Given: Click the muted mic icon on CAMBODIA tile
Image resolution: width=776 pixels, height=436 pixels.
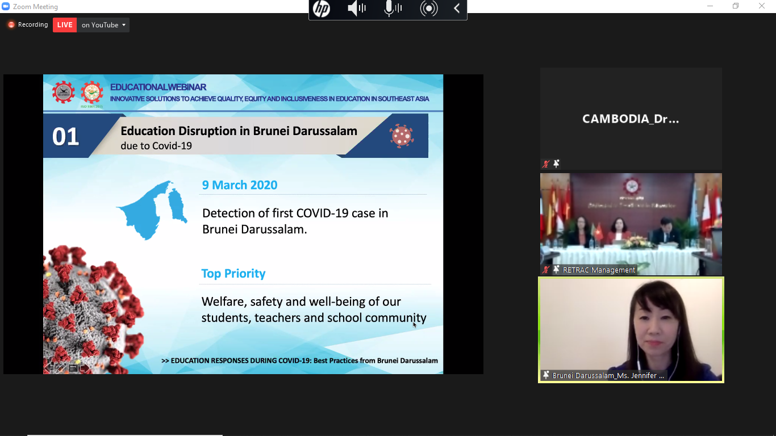Looking at the screenshot, I should [546, 164].
